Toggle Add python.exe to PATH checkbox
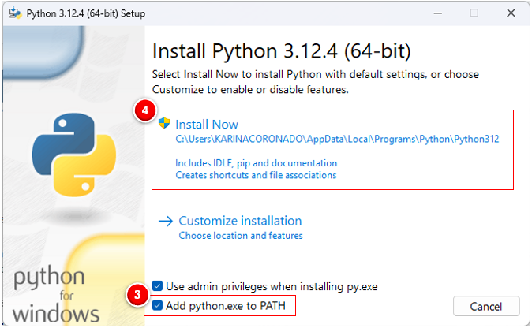Screen dimensions: 532x328 click(157, 306)
